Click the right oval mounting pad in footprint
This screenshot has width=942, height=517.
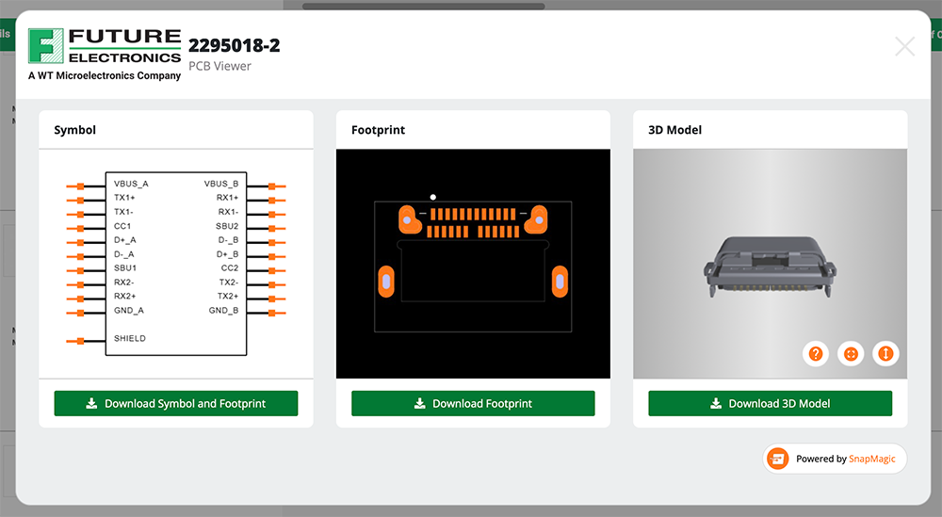559,280
